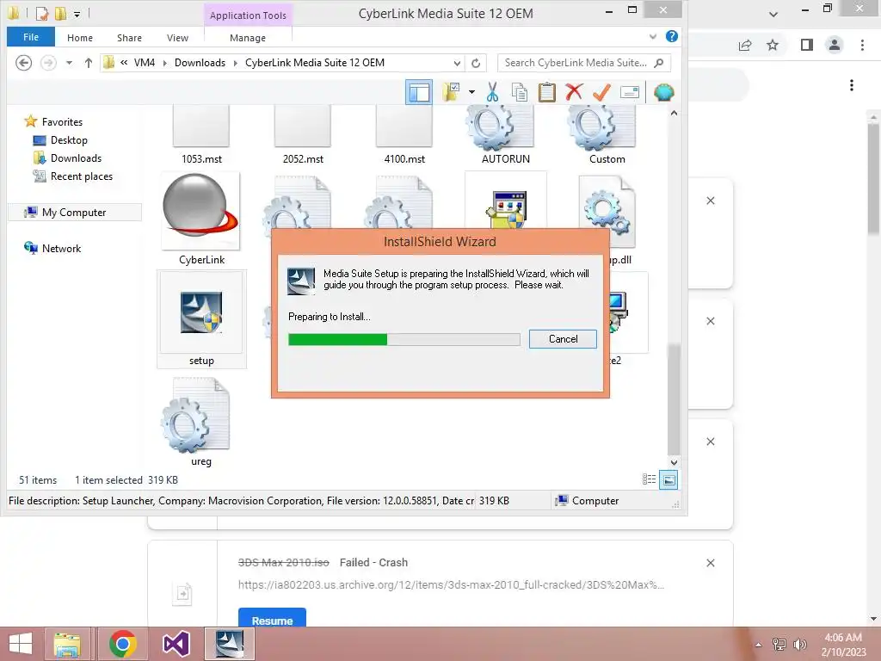Click the Rename card icon
881x661 pixels.
(x=630, y=92)
